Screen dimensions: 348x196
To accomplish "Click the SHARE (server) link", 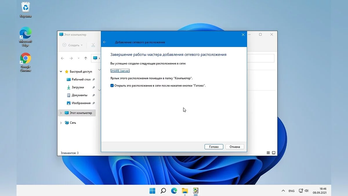I will tap(120, 71).
